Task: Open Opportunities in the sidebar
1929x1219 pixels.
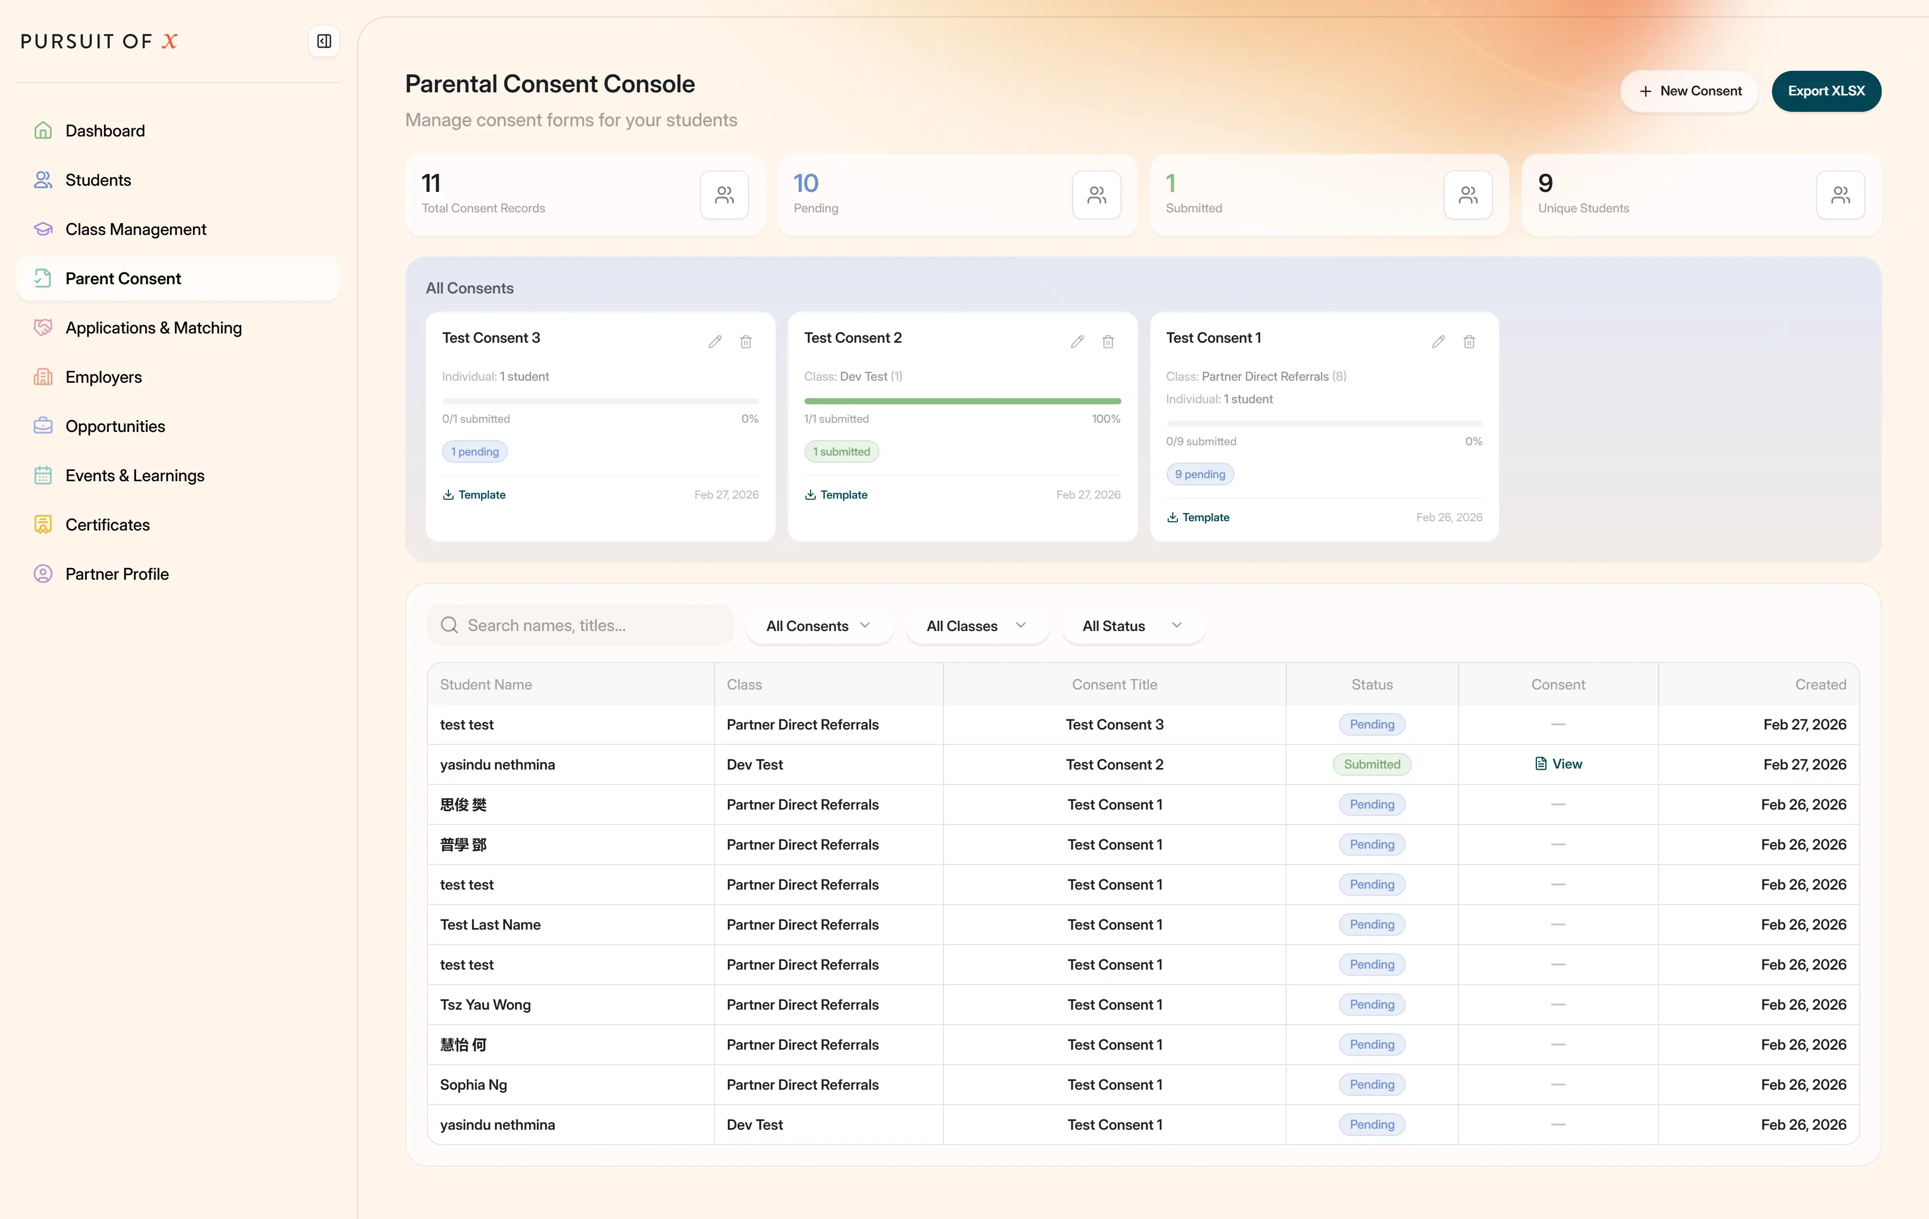Action: coord(178,426)
